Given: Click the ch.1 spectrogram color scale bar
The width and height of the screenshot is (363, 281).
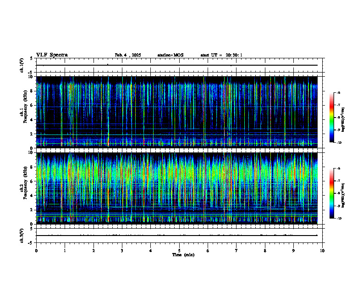Looking at the screenshot, I should [332, 118].
